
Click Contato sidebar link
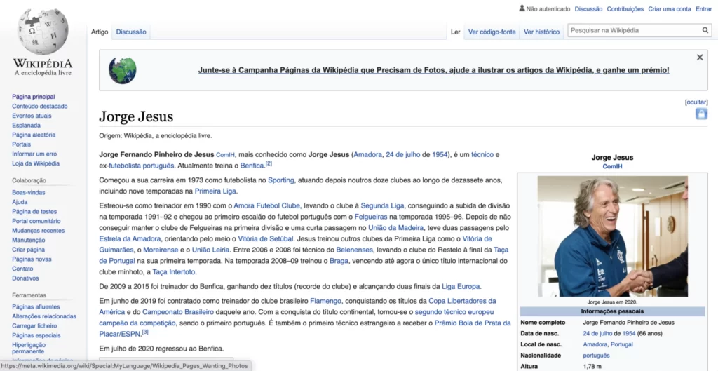pyautogui.click(x=22, y=269)
